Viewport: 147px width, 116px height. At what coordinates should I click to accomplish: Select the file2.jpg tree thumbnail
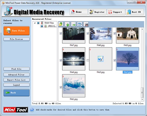pos(128,59)
